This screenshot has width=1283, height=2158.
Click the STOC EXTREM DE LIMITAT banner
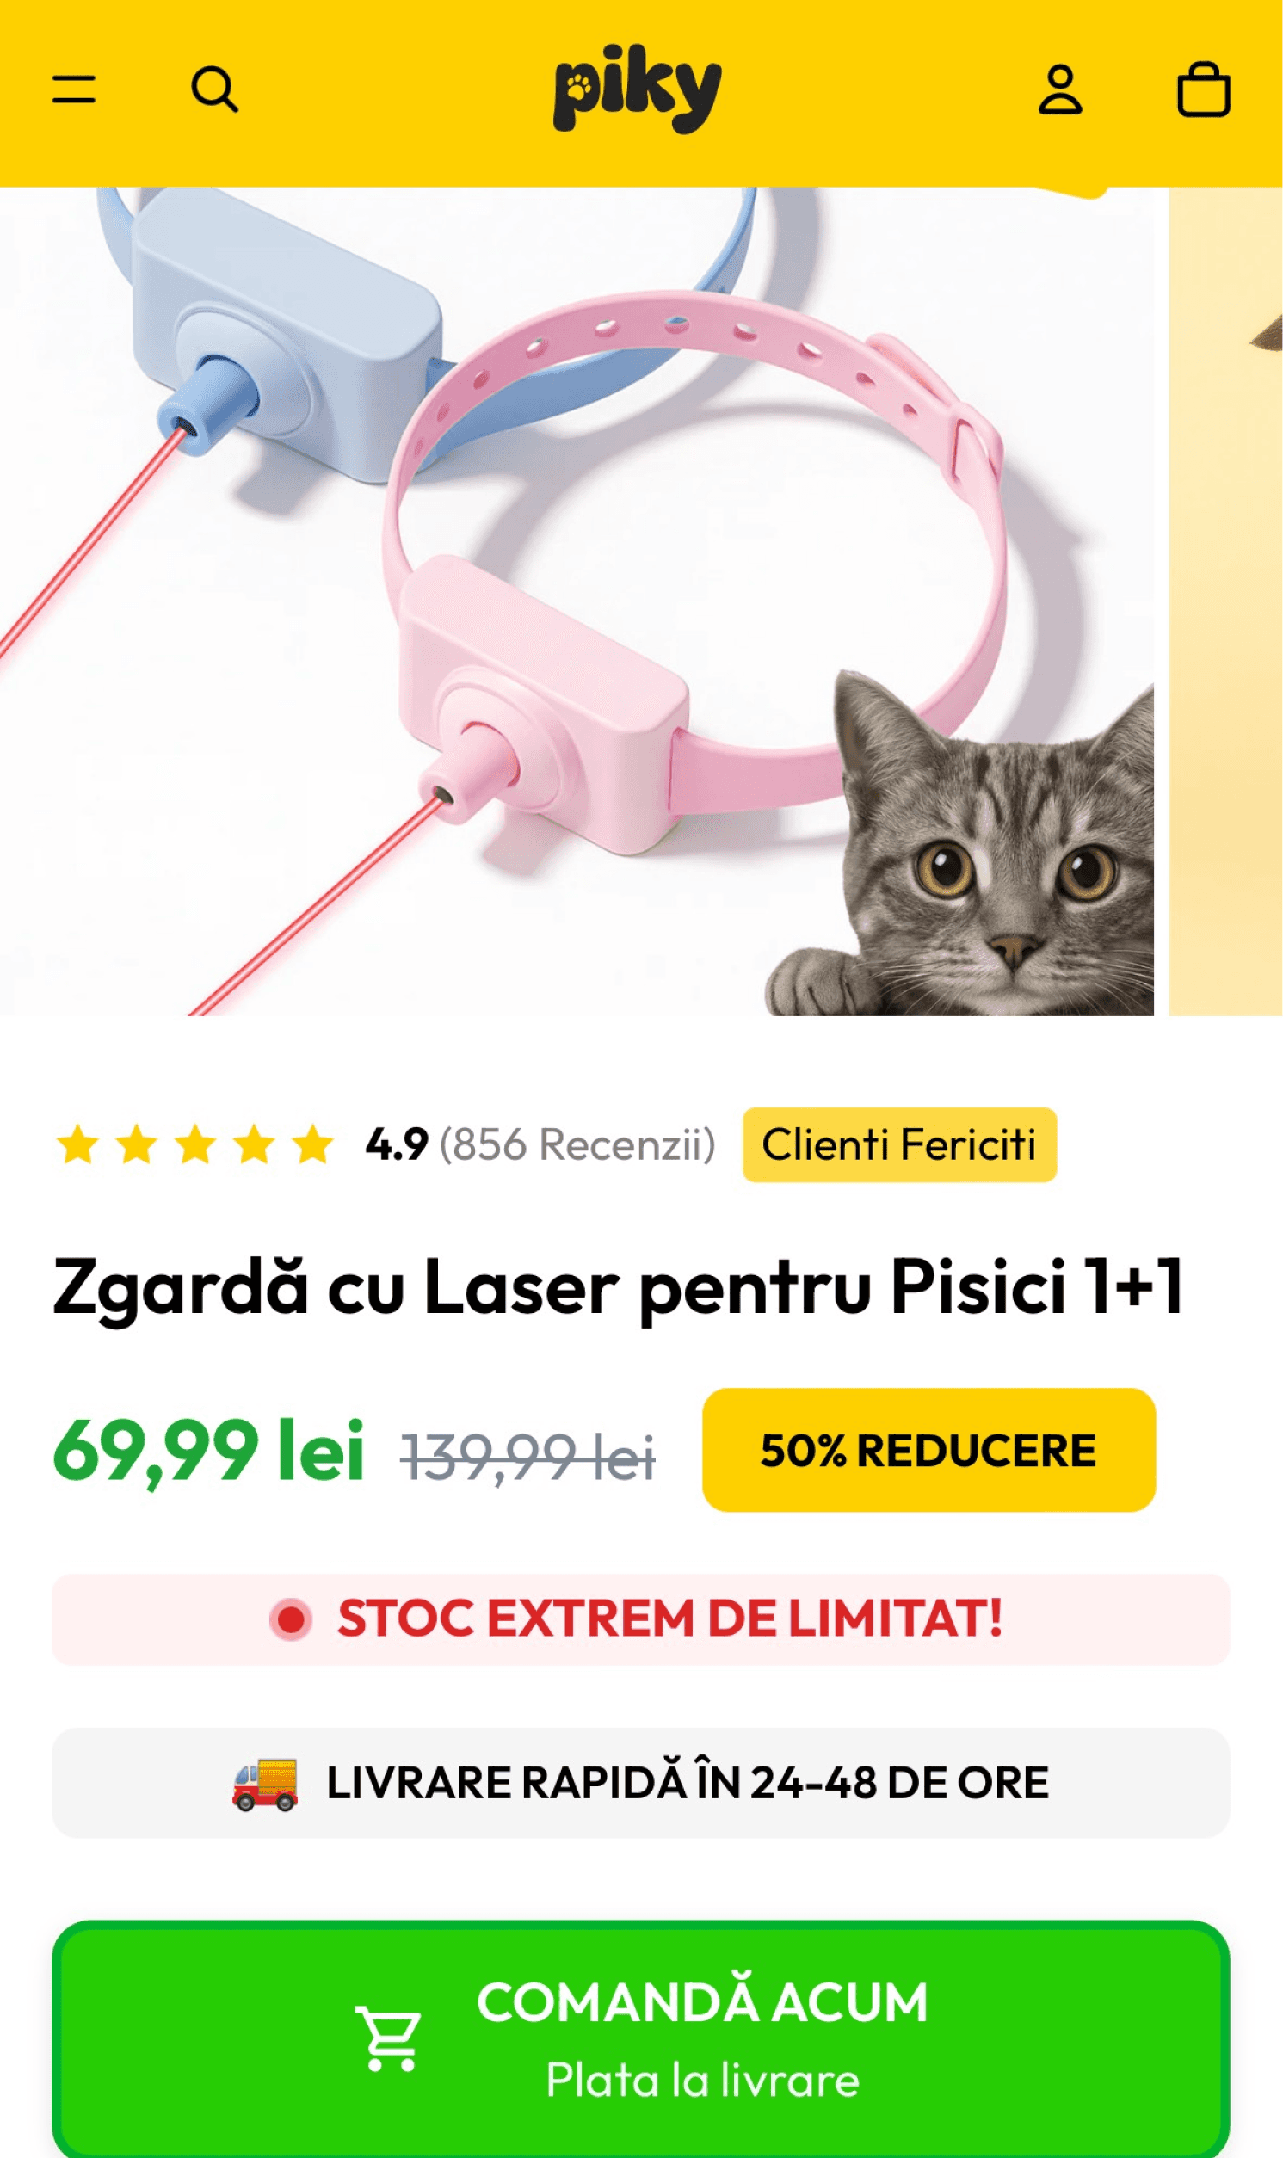(x=640, y=1618)
